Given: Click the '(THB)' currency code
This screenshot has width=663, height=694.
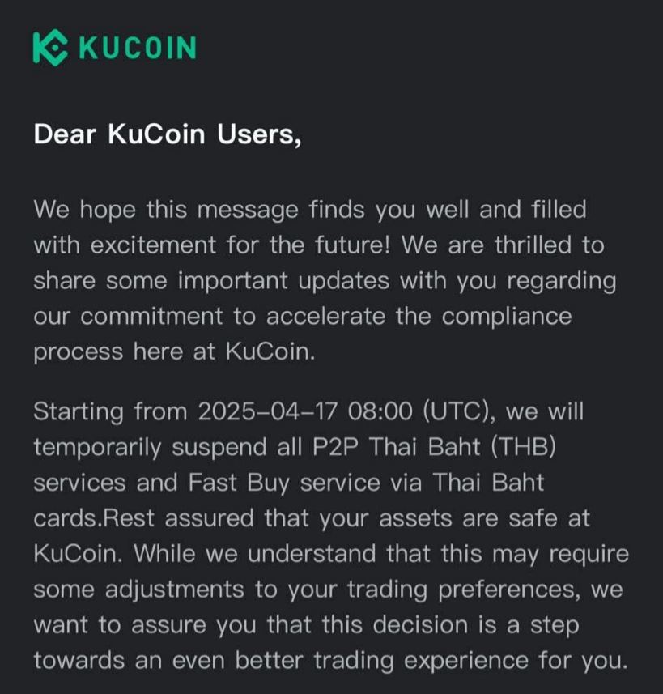Looking at the screenshot, I should pyautogui.click(x=523, y=447).
